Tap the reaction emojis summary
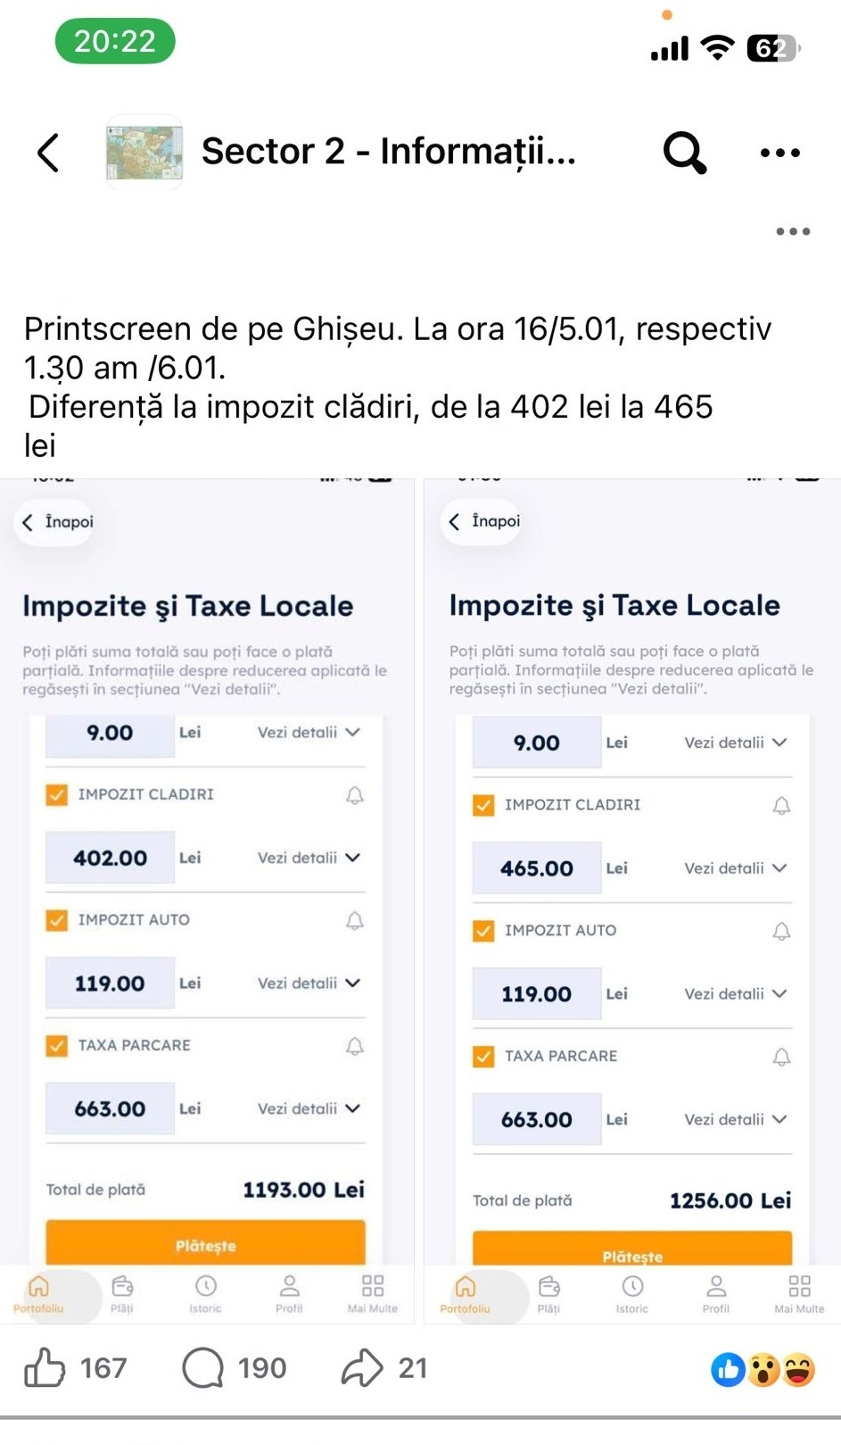Screen dimensions: 841x1445 tap(763, 1369)
